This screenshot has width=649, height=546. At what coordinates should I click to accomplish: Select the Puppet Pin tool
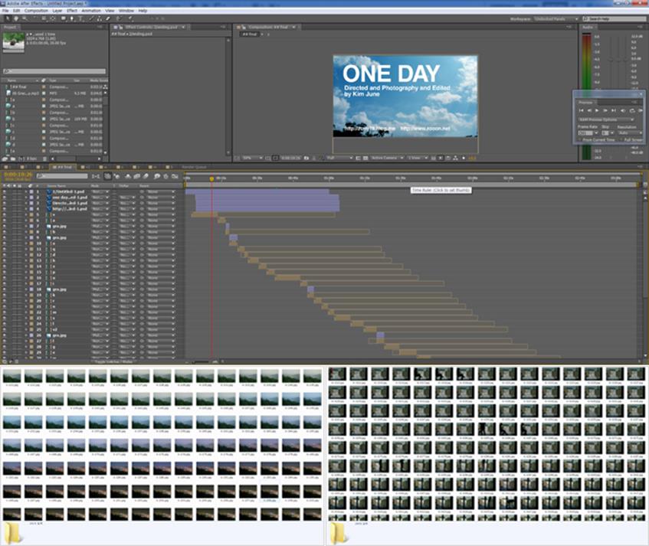(130, 18)
